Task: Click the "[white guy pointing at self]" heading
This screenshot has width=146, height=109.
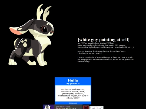Action: click(104, 40)
